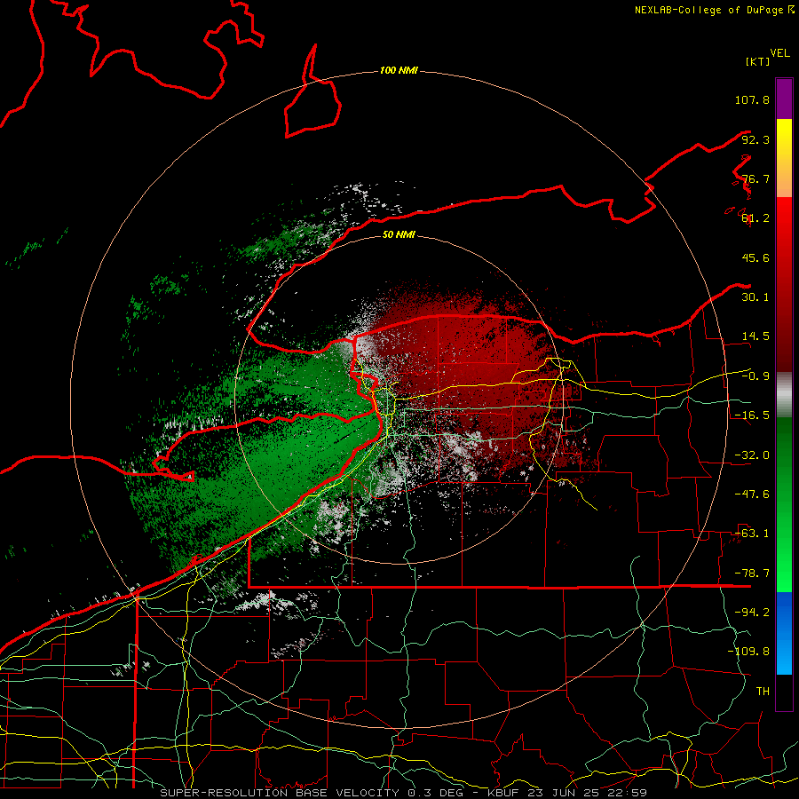Select the -94.2 value on the velocity scale
Viewport: 799px width, 799px height.
[752, 613]
